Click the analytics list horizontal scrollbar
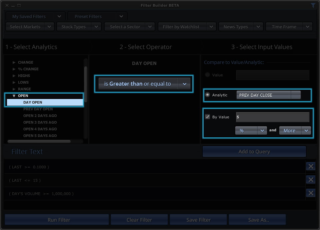 39,141
